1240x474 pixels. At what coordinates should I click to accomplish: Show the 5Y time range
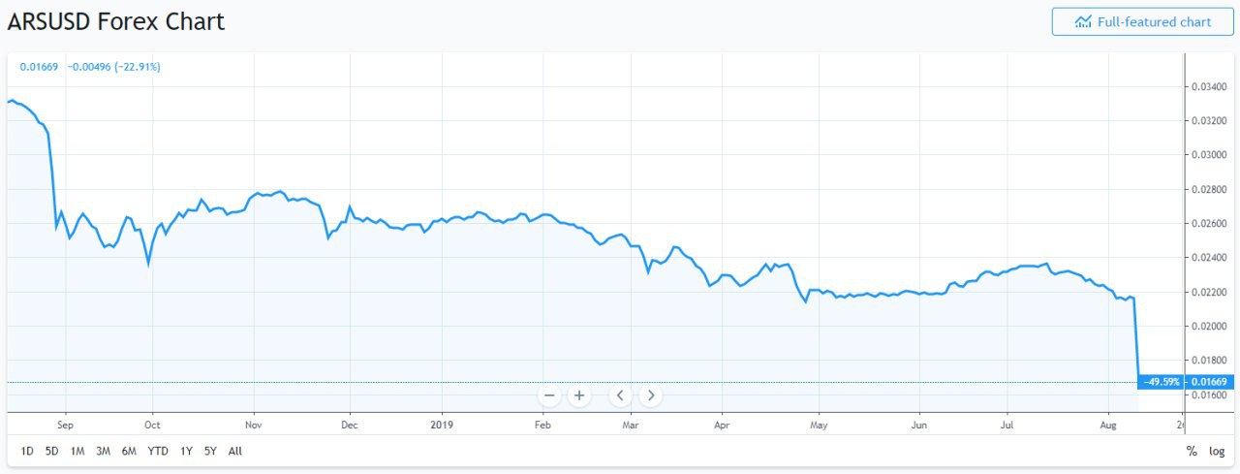[x=210, y=451]
